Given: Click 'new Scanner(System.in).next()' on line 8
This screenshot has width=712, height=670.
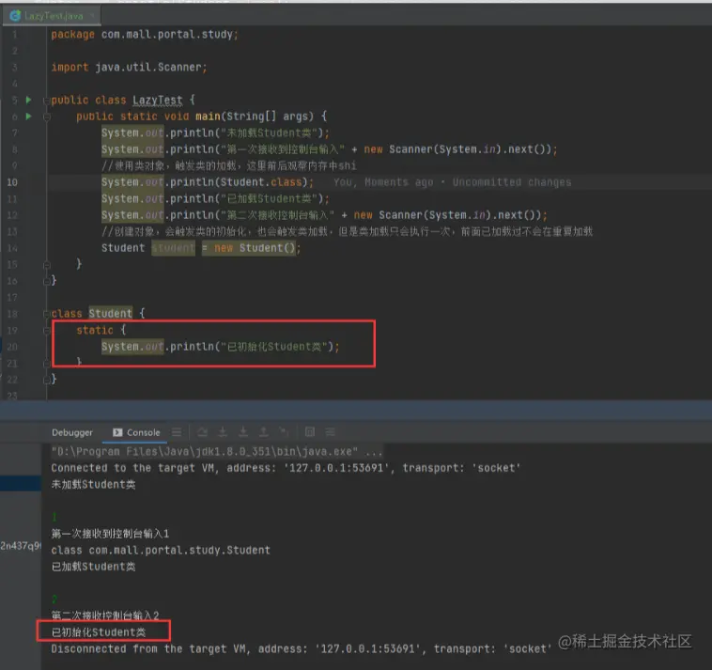Looking at the screenshot, I should [x=457, y=149].
